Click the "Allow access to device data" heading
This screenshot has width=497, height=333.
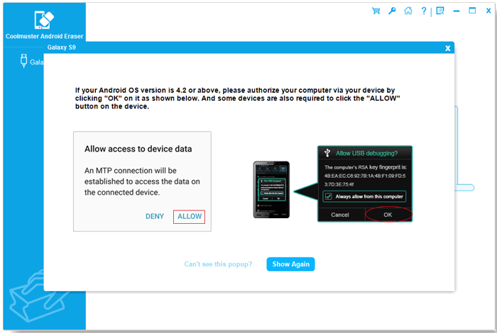(x=138, y=149)
